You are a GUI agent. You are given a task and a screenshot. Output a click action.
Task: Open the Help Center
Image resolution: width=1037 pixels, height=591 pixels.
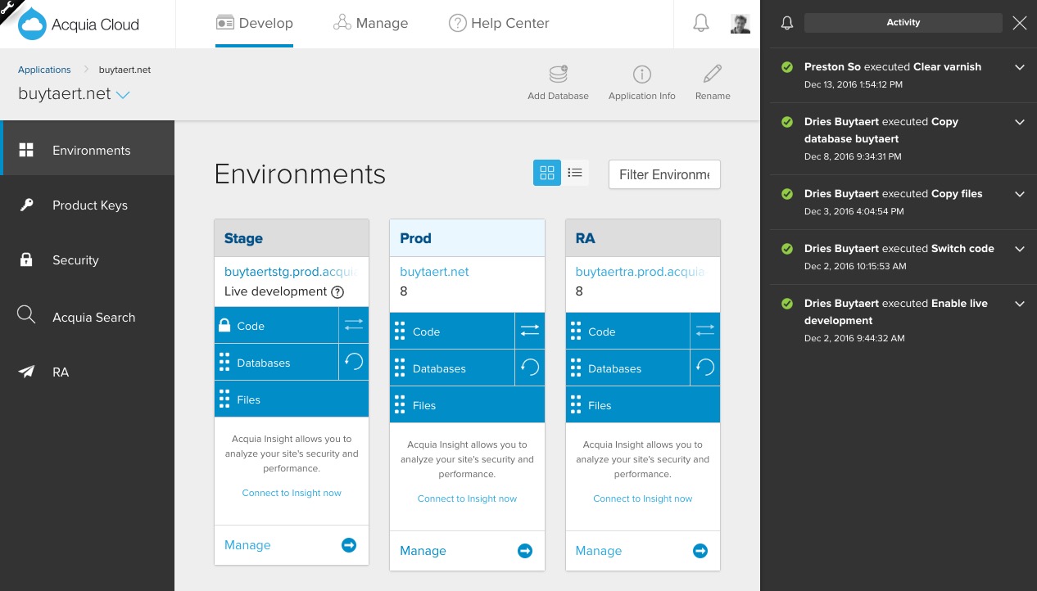click(498, 23)
